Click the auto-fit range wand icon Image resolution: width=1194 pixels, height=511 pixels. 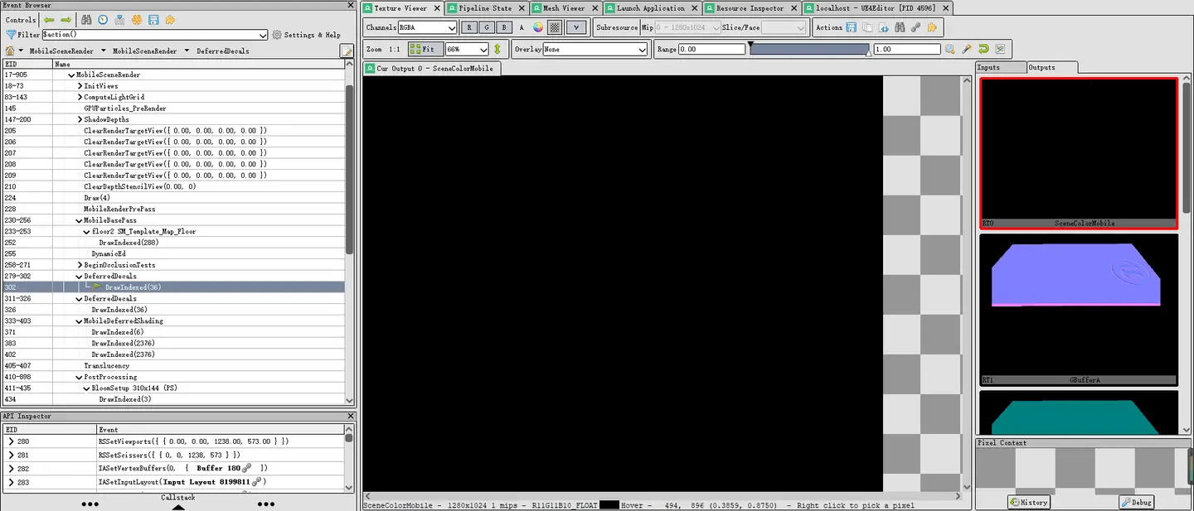(967, 50)
